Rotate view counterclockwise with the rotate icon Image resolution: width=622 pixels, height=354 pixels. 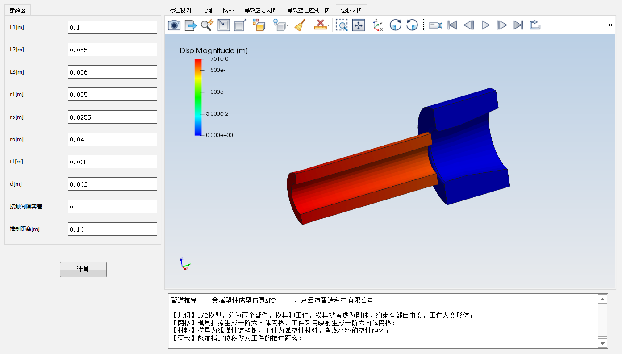412,25
